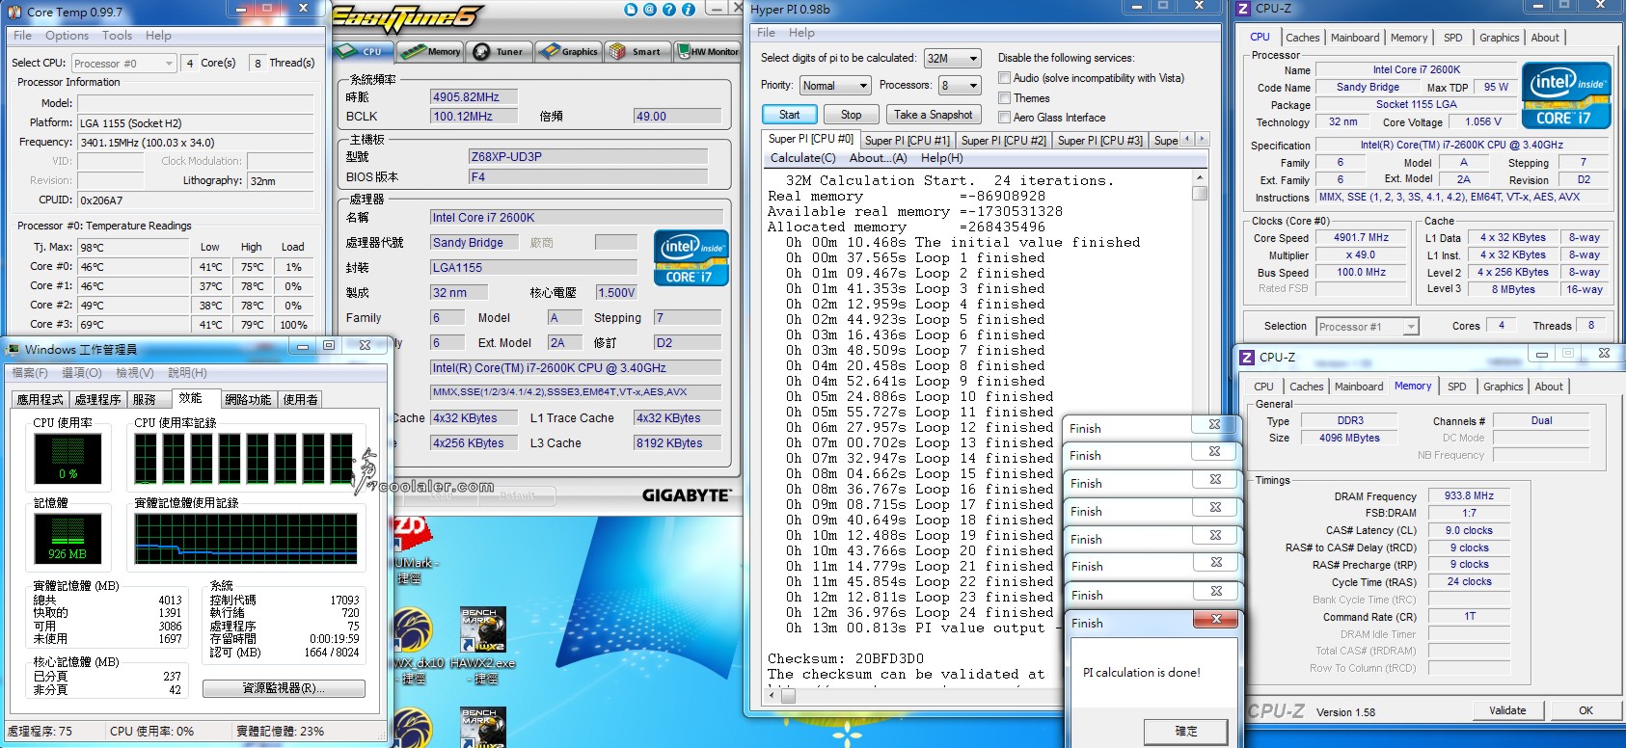Image resolution: width=1626 pixels, height=748 pixels.
Task: Click the OK button in CPU-Z
Action: 1585,710
